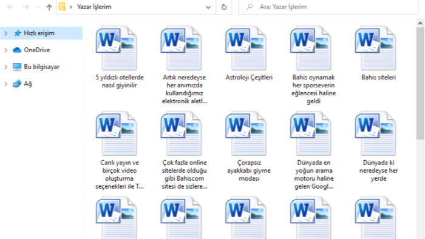Screen dimensions: 425x239
Task: Select 'Çok fazla online sitelerde' document icon
Action: [181, 133]
